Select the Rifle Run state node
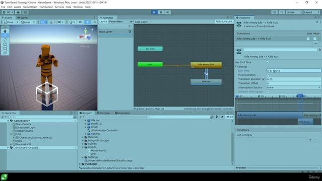The height and width of the screenshot is (181, 322). 206,81
